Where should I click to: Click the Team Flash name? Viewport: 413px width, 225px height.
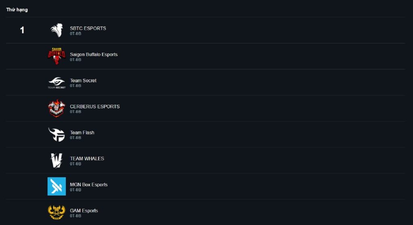click(x=82, y=132)
